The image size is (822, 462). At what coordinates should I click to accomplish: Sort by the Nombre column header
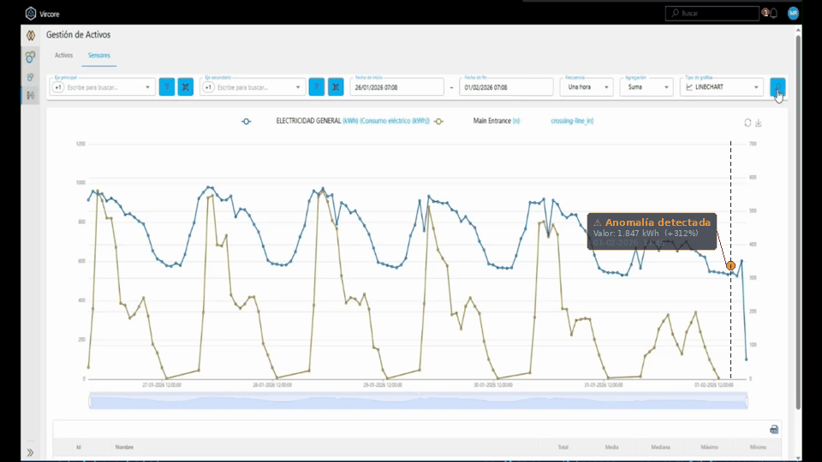click(124, 447)
